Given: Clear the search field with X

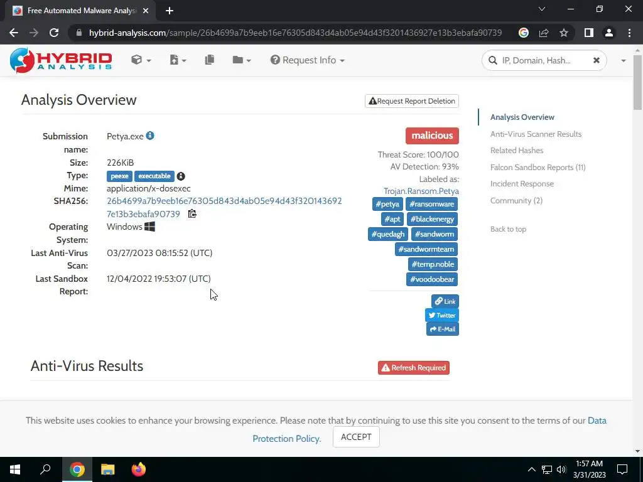Looking at the screenshot, I should tap(597, 60).
